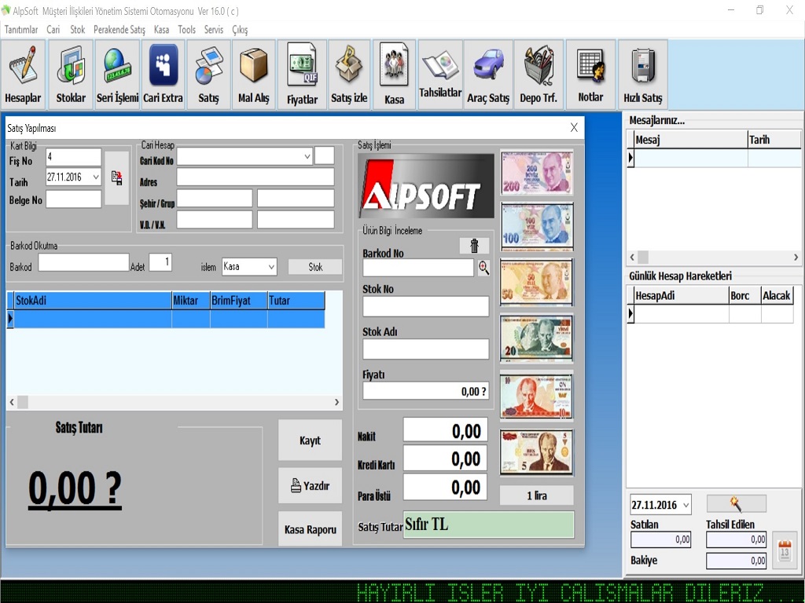Launch Seri İşlemi from toolbar

pos(118,75)
